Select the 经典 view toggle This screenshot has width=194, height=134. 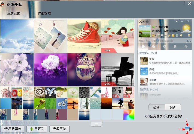(x=157, y=107)
